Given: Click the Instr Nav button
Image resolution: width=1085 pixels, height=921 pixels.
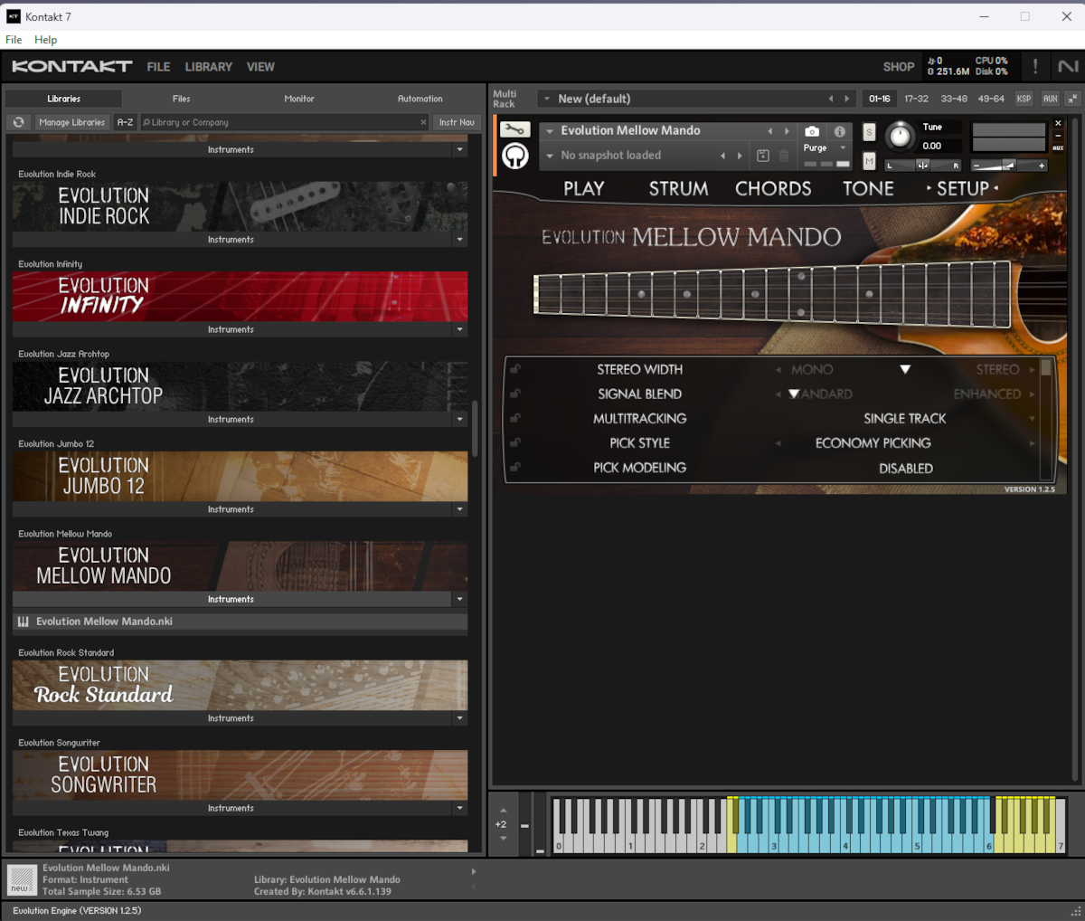Looking at the screenshot, I should click(457, 122).
